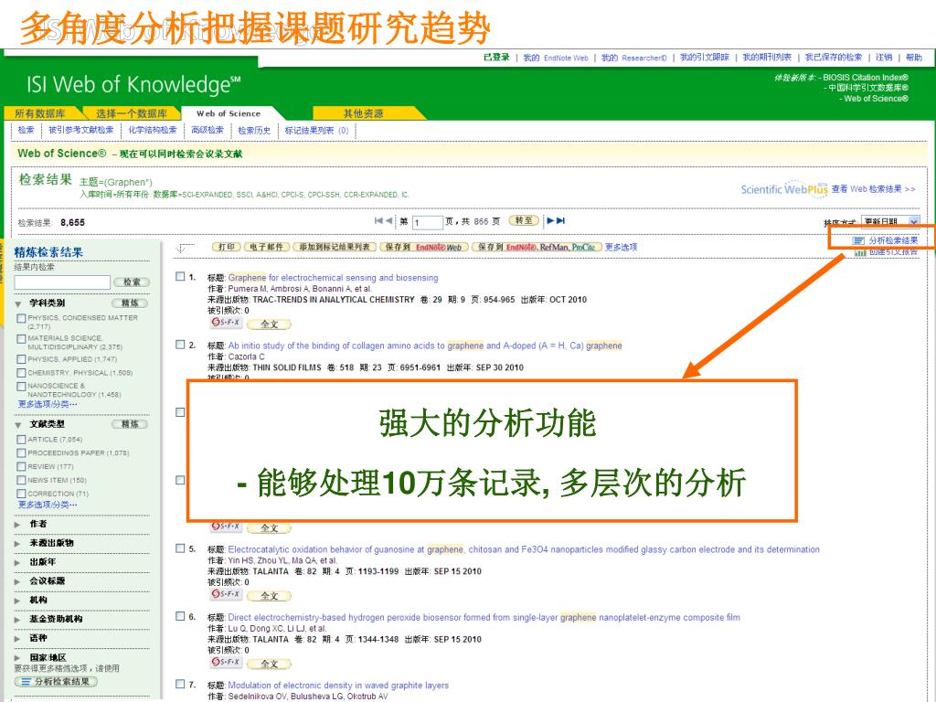This screenshot has height=702, width=936.
Task: Open 检索历史 menu item
Action: (254, 130)
